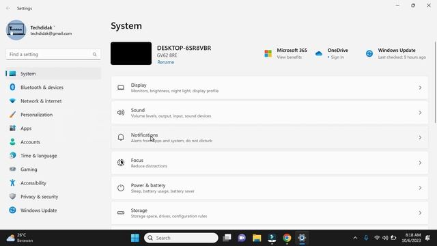Click the OneDrive cloud icon
This screenshot has width=437, height=246.
point(319,53)
